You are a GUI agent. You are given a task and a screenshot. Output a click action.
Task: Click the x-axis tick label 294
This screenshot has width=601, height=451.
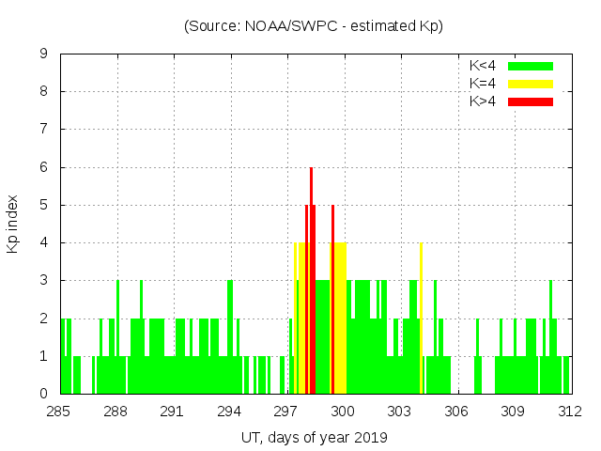tap(229, 412)
